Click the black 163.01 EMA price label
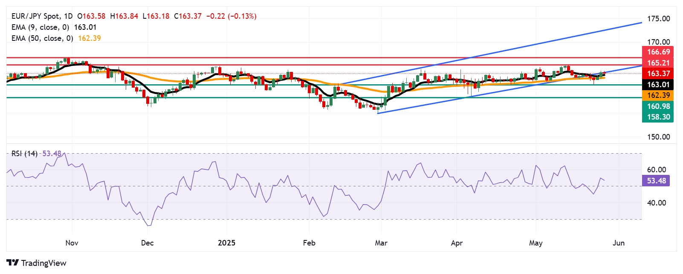Screen dimensions: 683x274 click(x=658, y=85)
